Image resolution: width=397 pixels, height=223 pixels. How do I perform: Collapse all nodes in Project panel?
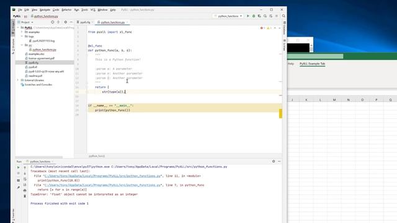click(58, 22)
